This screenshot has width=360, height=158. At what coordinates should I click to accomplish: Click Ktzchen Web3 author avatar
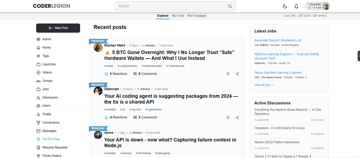98,47
